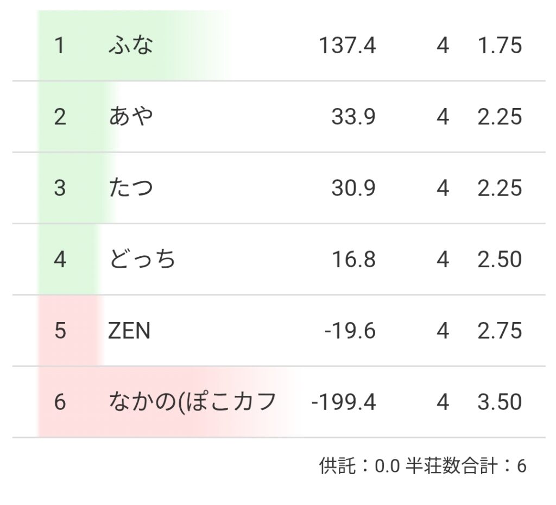Click the average rank 3.50
This screenshot has width=556, height=505.
(500, 402)
